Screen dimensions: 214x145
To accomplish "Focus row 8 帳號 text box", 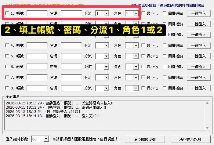I will (37, 88).
